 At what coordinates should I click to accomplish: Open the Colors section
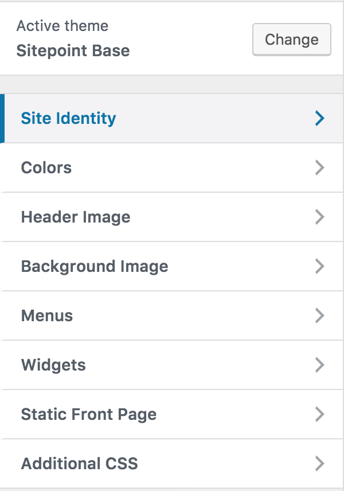(x=46, y=168)
